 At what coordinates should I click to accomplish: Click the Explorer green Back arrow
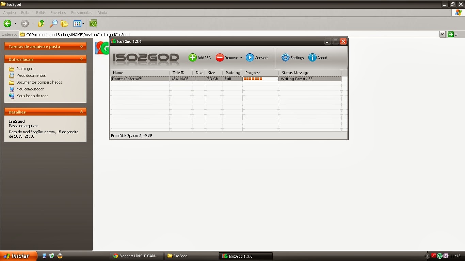tap(7, 23)
